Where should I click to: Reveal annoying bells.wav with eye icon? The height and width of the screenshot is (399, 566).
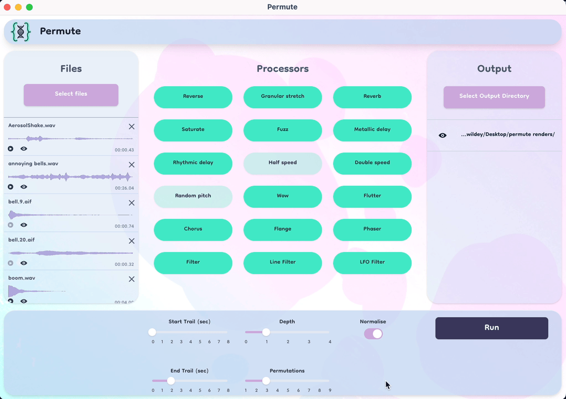pyautogui.click(x=24, y=187)
